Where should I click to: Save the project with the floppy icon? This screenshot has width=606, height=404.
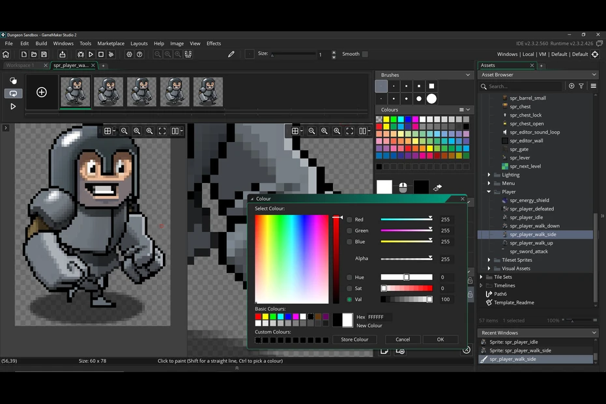44,55
